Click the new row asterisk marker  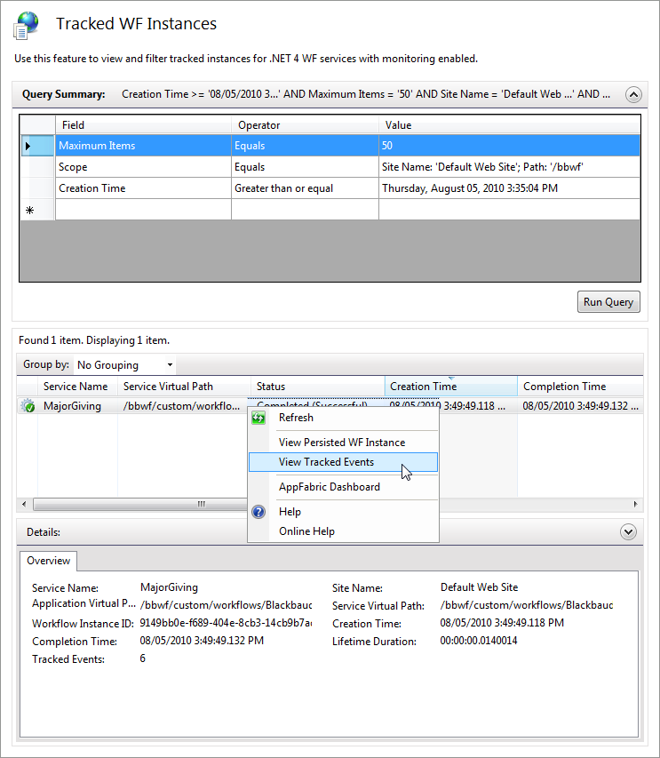[28, 210]
